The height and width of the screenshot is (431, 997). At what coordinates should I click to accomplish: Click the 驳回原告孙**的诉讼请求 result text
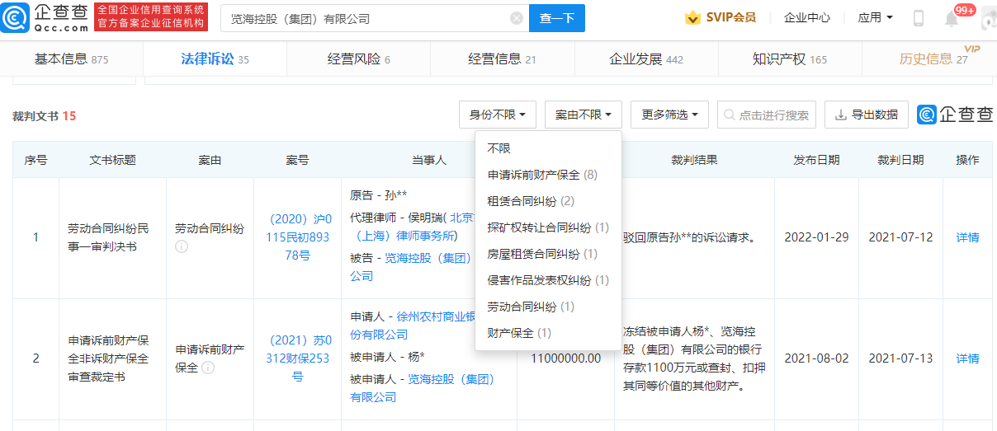click(x=689, y=237)
